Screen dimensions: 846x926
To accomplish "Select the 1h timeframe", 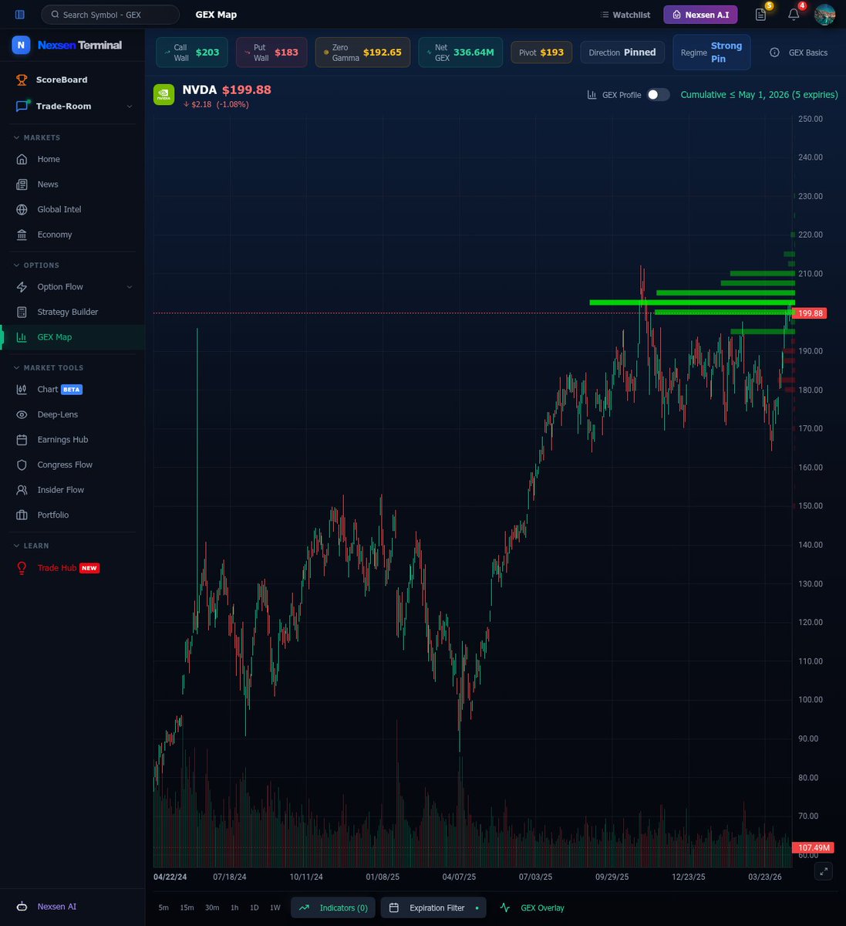I will 234,907.
